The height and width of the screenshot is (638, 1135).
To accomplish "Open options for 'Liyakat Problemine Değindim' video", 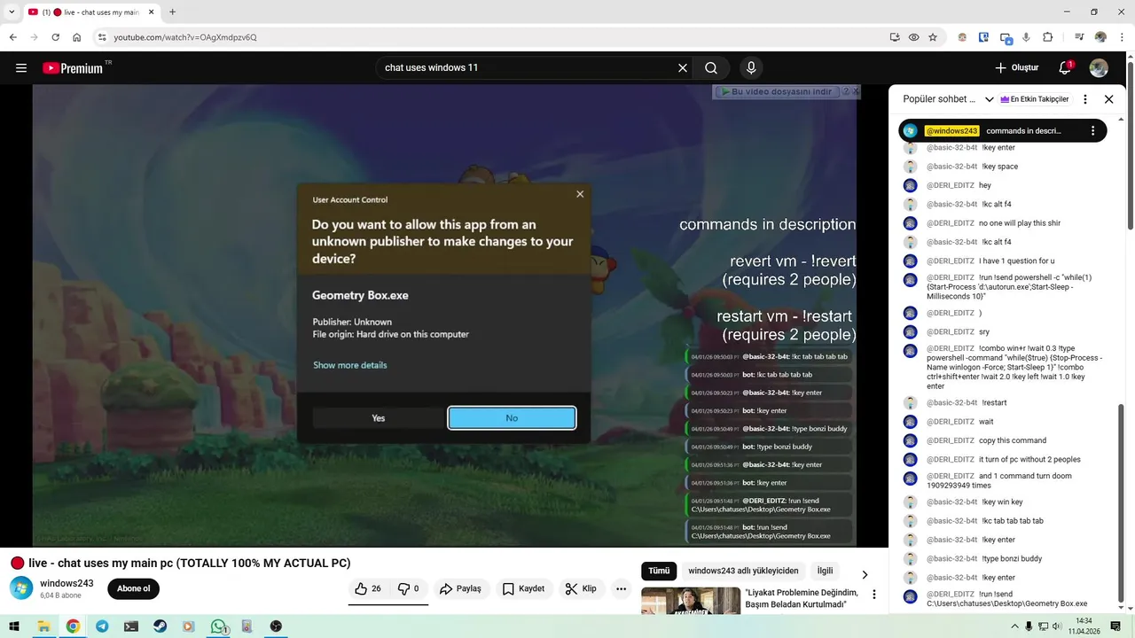I will (x=874, y=595).
